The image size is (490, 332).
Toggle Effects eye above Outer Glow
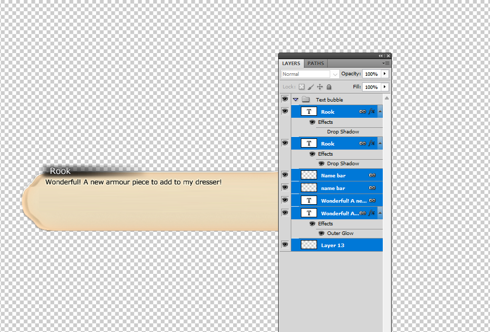click(x=312, y=224)
